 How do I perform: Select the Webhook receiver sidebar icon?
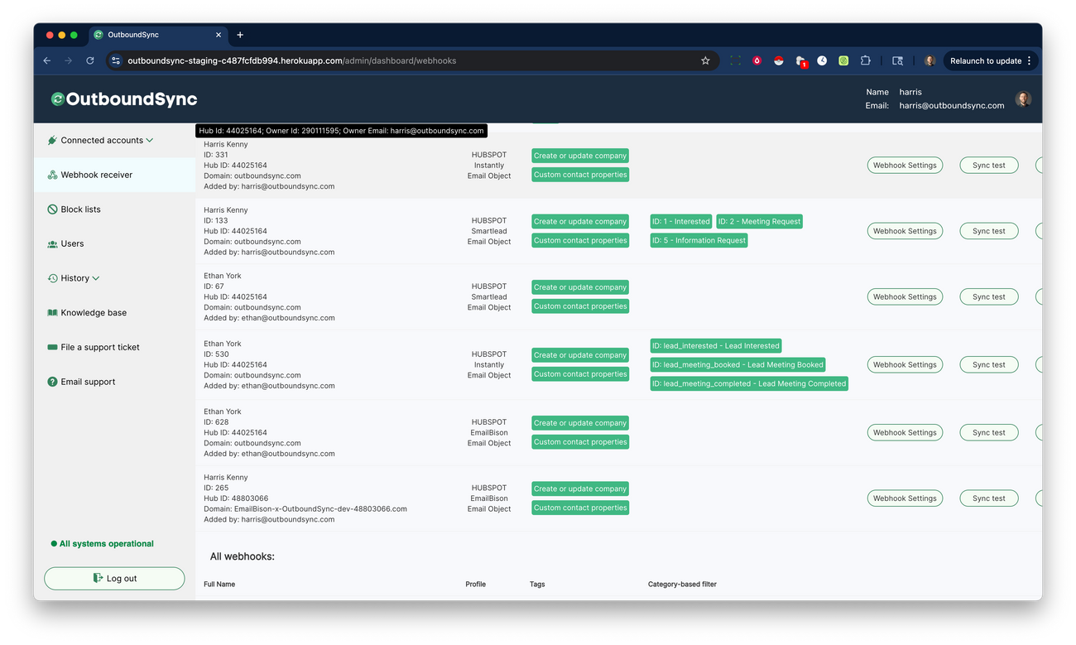click(53, 175)
